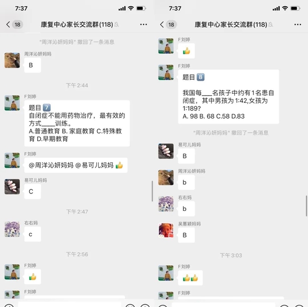Open 右右妈 avatar beside the lowercase c reply
Viewport: 308px width, 307px height.
pos(12,229)
